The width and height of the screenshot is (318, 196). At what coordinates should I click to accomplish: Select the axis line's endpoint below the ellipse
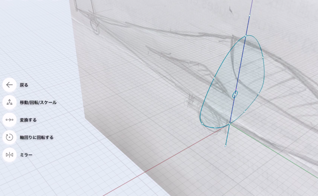(x=225, y=146)
